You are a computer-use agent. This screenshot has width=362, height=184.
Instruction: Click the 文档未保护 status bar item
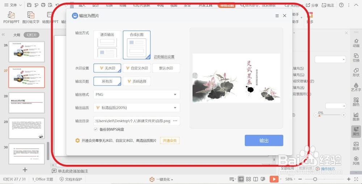71,179
